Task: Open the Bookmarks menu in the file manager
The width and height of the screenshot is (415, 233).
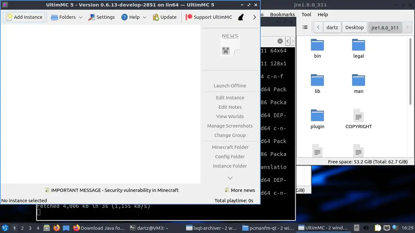Action: (x=282, y=15)
